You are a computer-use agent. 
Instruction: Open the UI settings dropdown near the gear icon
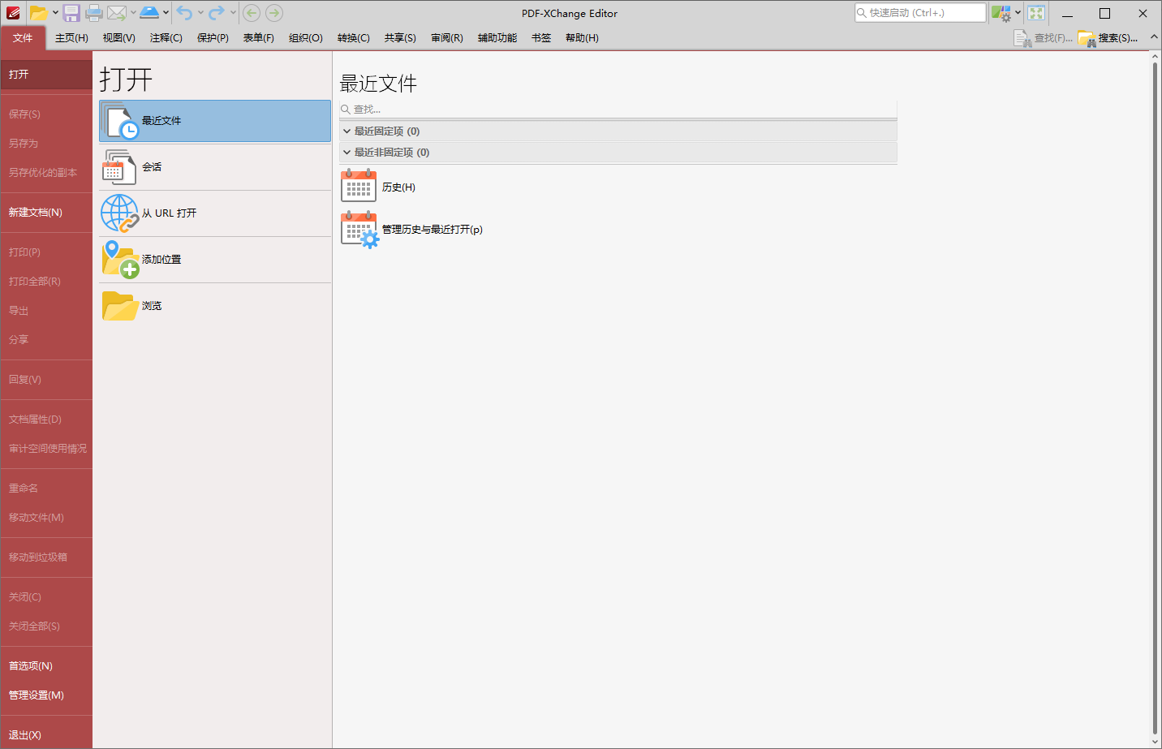[x=1015, y=13]
